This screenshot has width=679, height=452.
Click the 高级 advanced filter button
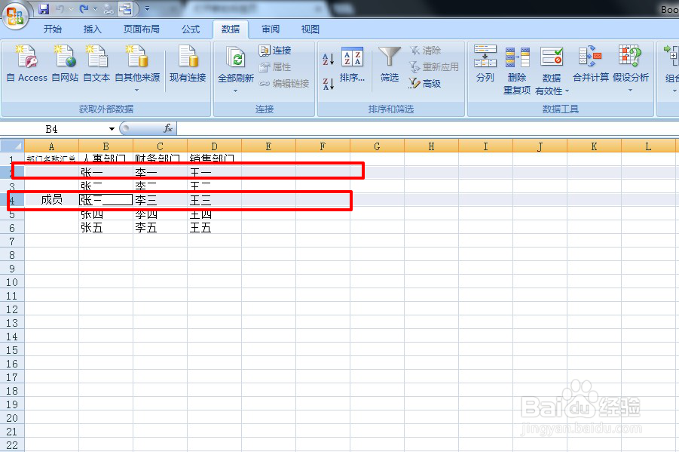click(x=425, y=83)
